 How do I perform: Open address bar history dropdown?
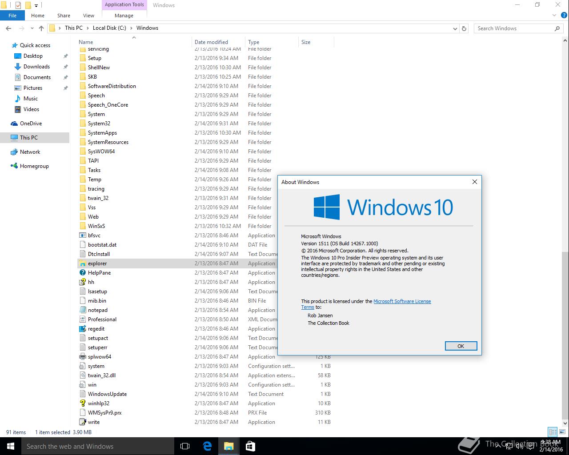point(455,28)
